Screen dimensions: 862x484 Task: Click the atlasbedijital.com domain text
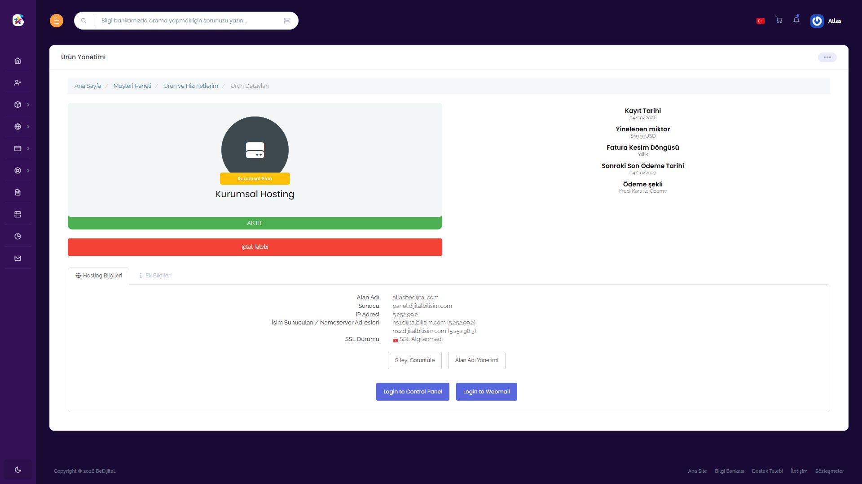415,298
